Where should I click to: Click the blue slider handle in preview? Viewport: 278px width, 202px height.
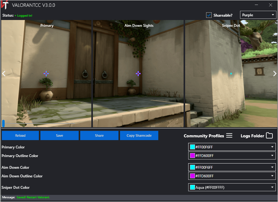coord(3,123)
